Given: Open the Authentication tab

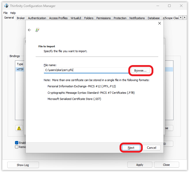Looking at the screenshot, I should [37, 18].
